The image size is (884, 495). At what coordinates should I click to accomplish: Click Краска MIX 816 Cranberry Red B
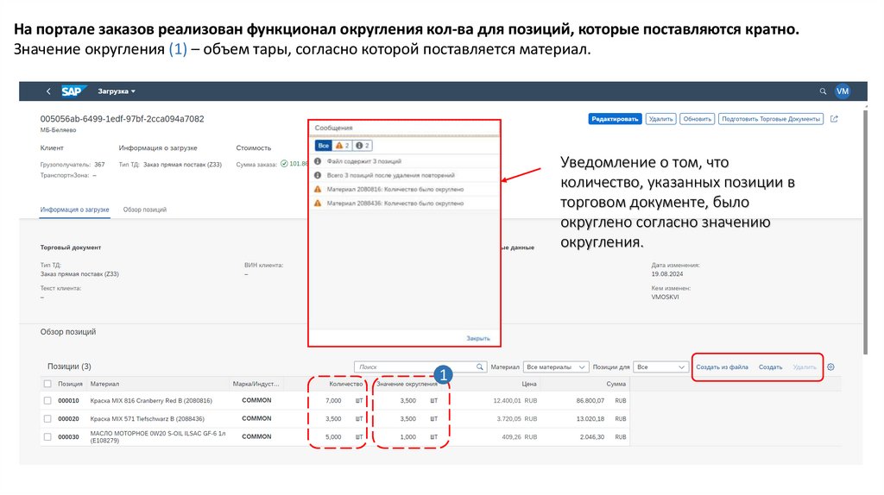[151, 401]
